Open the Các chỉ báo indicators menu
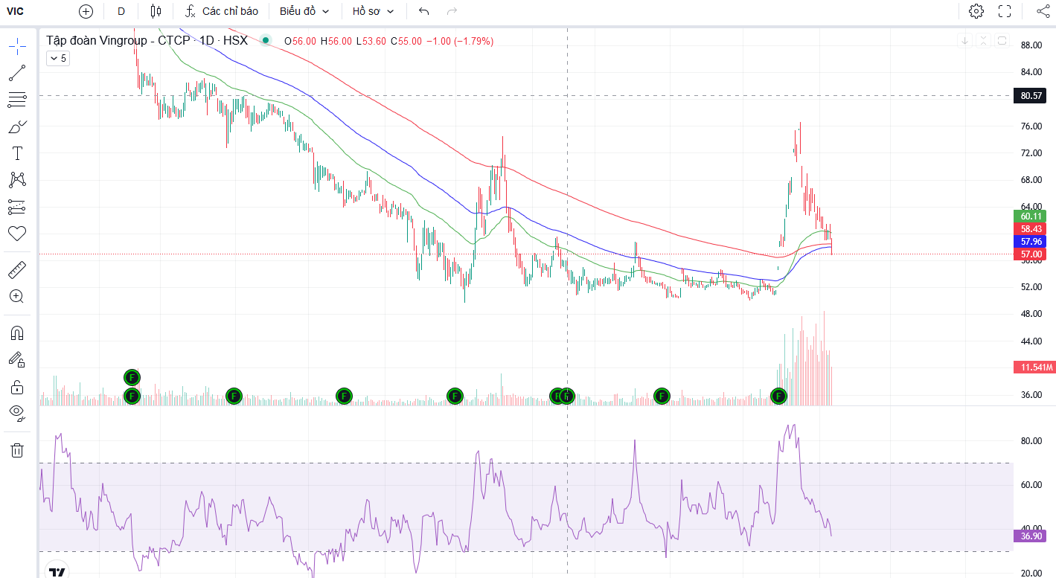The image size is (1056, 578). coord(222,11)
